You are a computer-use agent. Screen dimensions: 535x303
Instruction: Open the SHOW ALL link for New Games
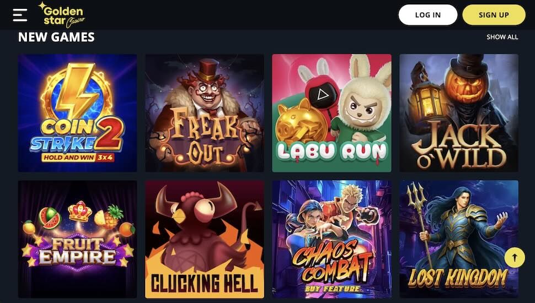pos(502,37)
